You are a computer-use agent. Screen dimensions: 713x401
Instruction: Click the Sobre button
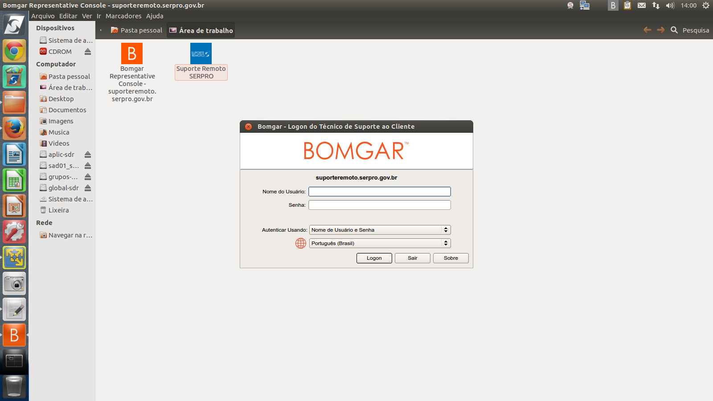451,258
